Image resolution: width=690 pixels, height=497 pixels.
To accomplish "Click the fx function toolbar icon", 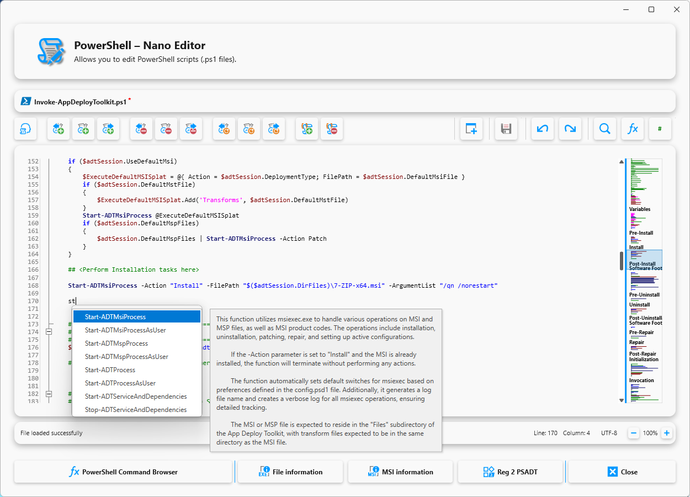I will (x=633, y=129).
